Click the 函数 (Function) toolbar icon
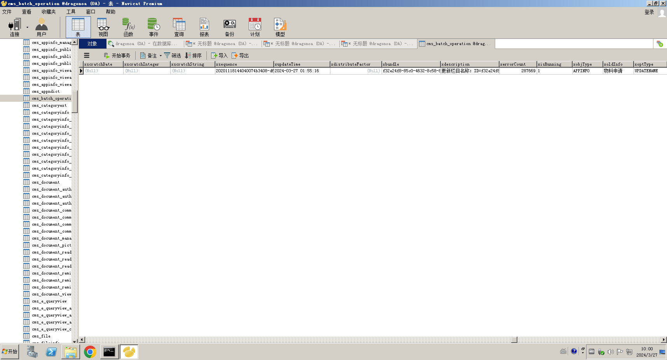This screenshot has width=667, height=360. point(128,27)
